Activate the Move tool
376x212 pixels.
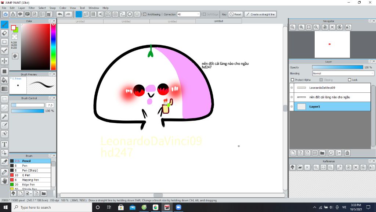click(x=4, y=61)
